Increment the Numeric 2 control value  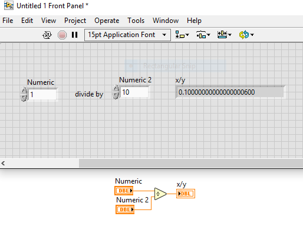tap(116, 88)
